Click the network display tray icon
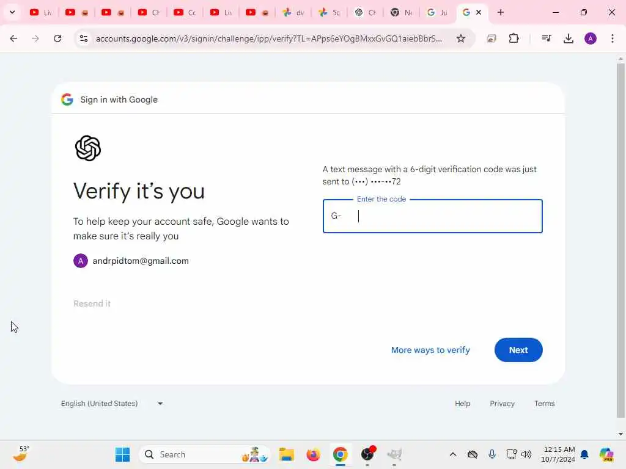 [x=511, y=454]
